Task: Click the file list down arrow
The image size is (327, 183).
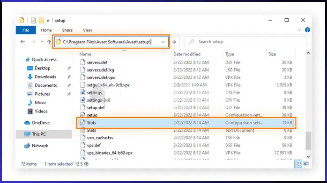Action: pyautogui.click(x=308, y=157)
